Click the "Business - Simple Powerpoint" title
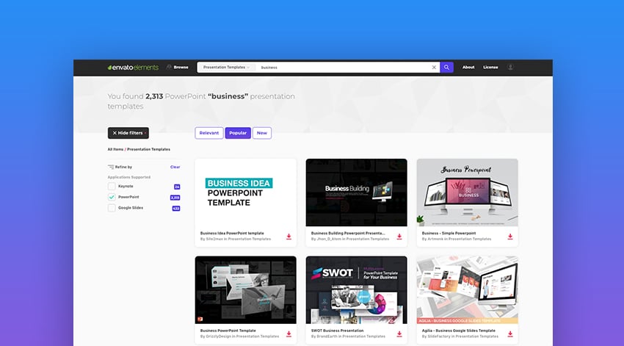The height and width of the screenshot is (346, 624). pos(449,234)
